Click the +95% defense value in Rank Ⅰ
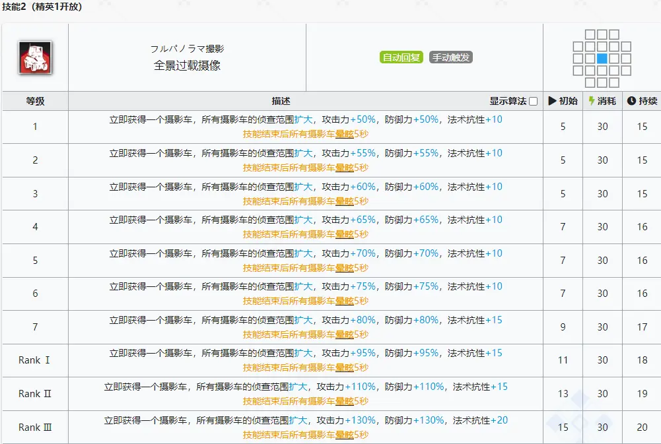Screen dimensions: 661x444 [426, 353]
